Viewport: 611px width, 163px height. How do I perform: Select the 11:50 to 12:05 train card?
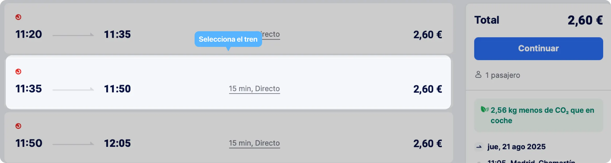[228, 137]
